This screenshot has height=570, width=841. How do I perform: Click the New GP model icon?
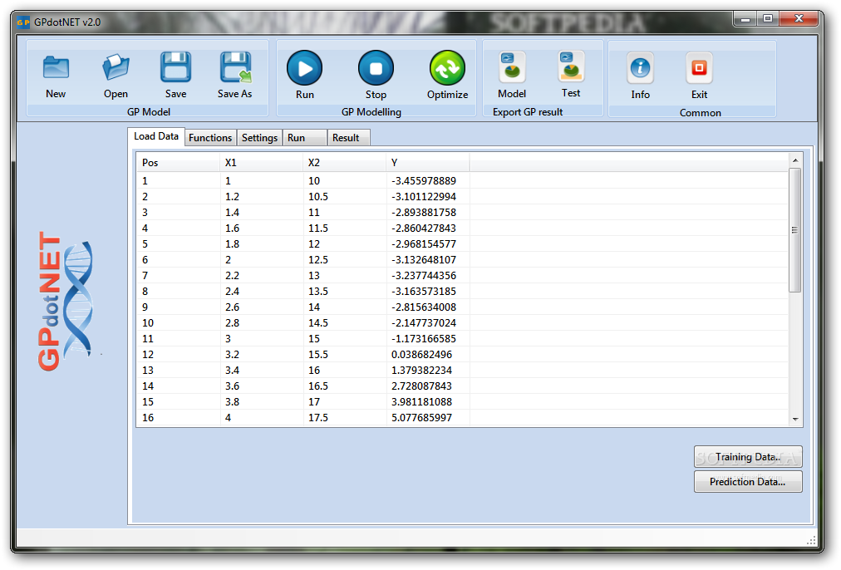pyautogui.click(x=56, y=68)
